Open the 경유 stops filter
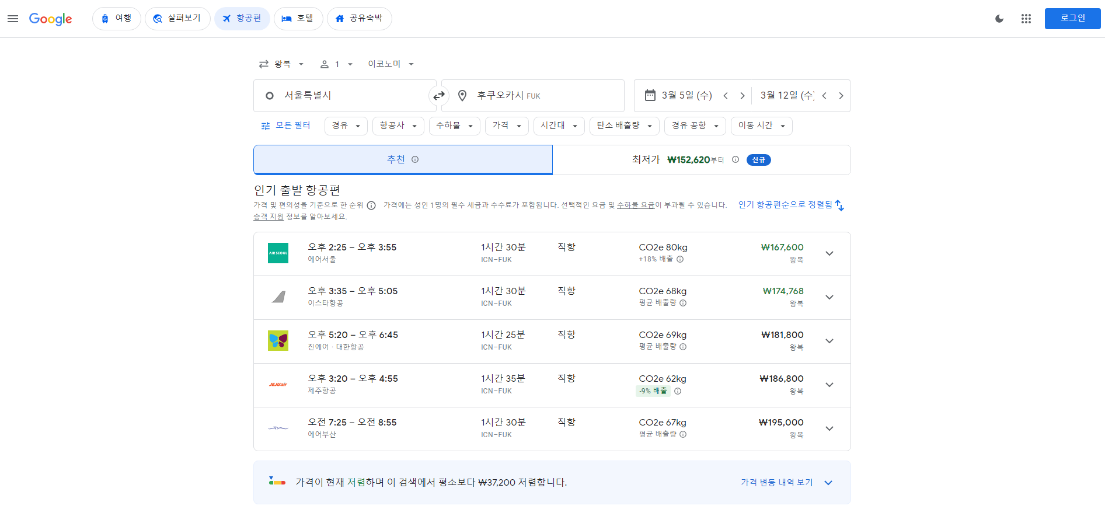The width and height of the screenshot is (1105, 509). [346, 125]
